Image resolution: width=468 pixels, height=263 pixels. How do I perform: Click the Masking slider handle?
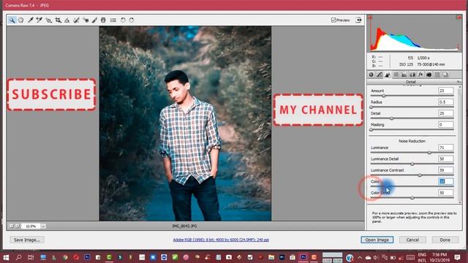click(371, 130)
